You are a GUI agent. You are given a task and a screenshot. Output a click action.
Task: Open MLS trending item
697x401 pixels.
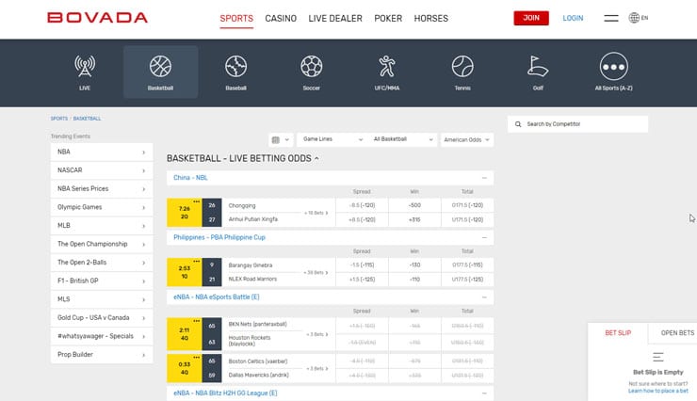click(x=102, y=299)
